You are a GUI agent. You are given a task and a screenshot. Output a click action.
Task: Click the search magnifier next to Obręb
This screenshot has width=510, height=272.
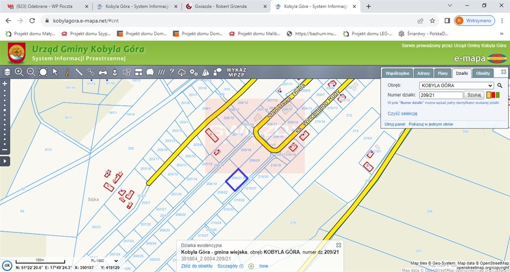tap(500, 86)
